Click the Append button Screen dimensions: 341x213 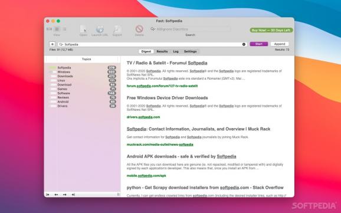point(280,44)
